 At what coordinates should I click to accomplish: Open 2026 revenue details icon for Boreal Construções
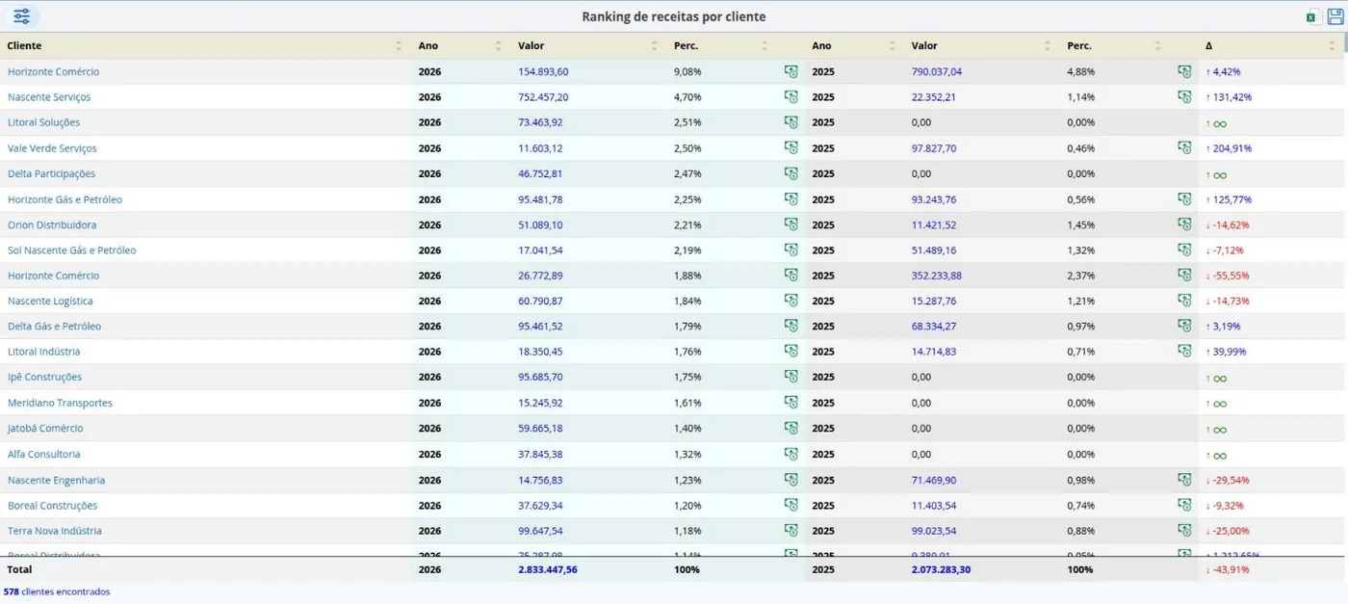pyautogui.click(x=791, y=505)
